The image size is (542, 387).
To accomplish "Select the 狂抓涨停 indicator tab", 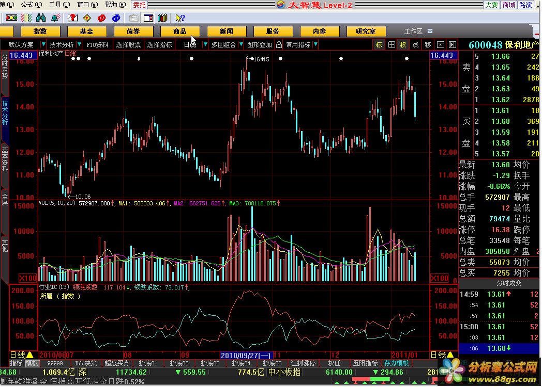I will coord(303,363).
